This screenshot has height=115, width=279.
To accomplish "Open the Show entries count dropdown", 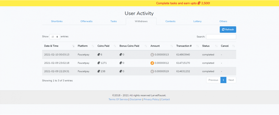I will 55,37.
